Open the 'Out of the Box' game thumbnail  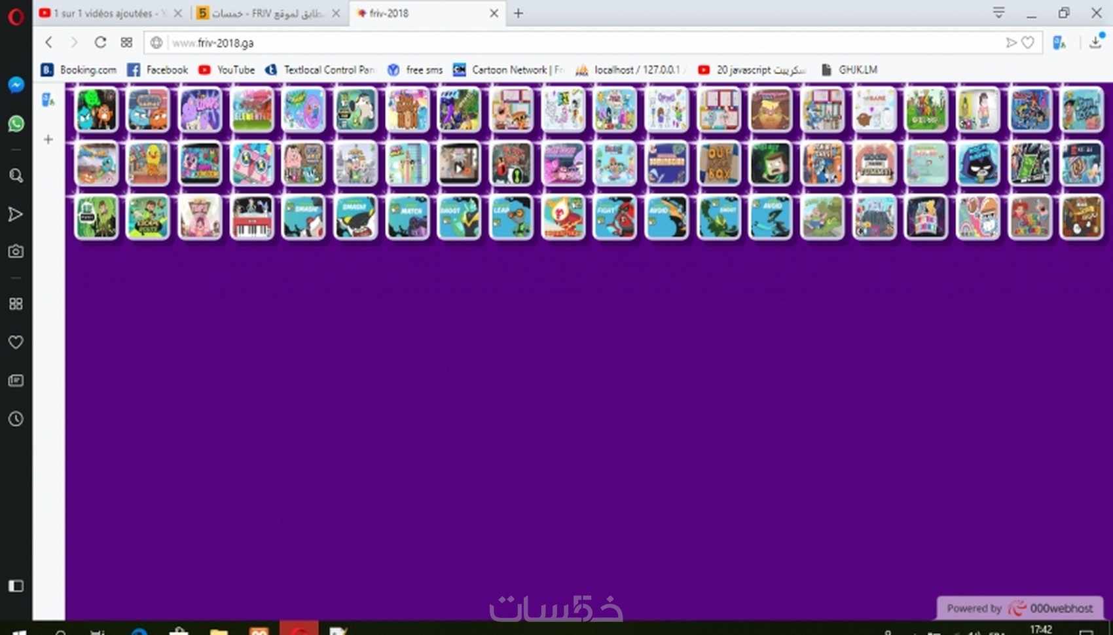719,164
